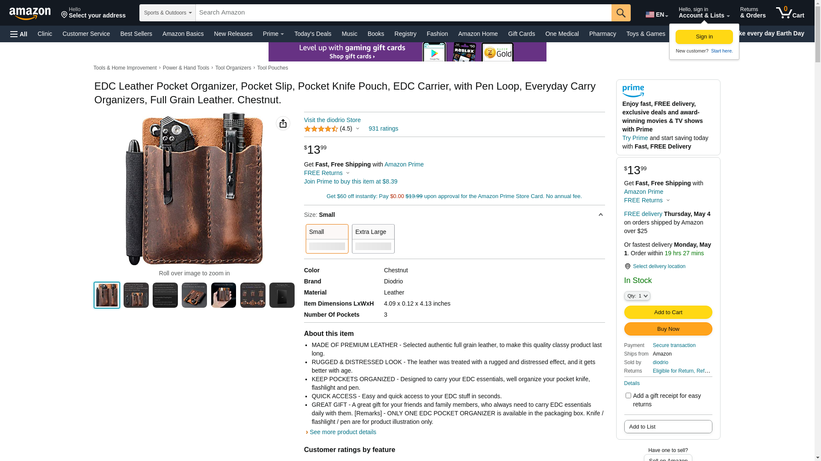Open Today's Deals in navigation bar
The height and width of the screenshot is (461, 821).
tap(313, 34)
